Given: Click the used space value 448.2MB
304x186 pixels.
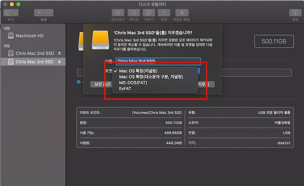Looking at the screenshot, I should pos(174,143).
